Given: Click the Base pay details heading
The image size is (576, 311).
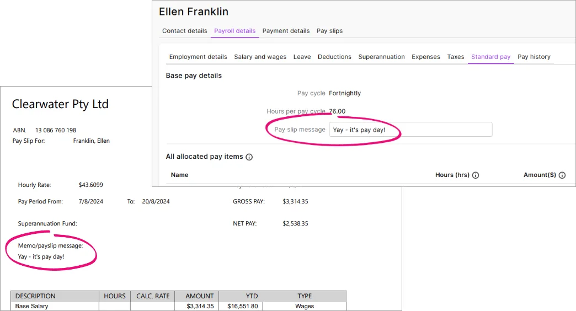Looking at the screenshot, I should click(194, 76).
